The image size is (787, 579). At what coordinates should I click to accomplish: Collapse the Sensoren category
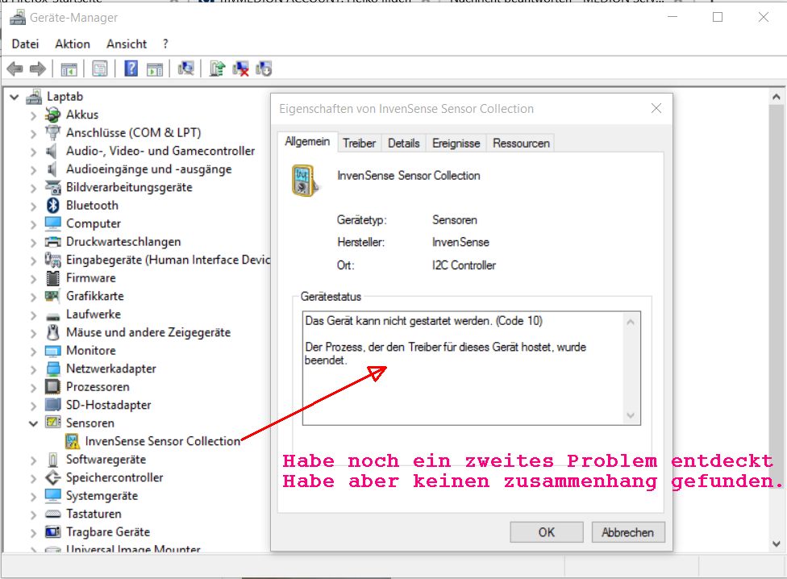point(33,423)
